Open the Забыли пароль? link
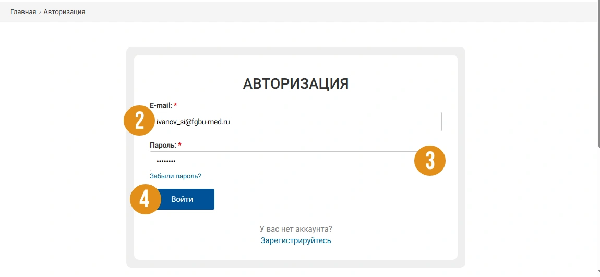 [x=175, y=176]
